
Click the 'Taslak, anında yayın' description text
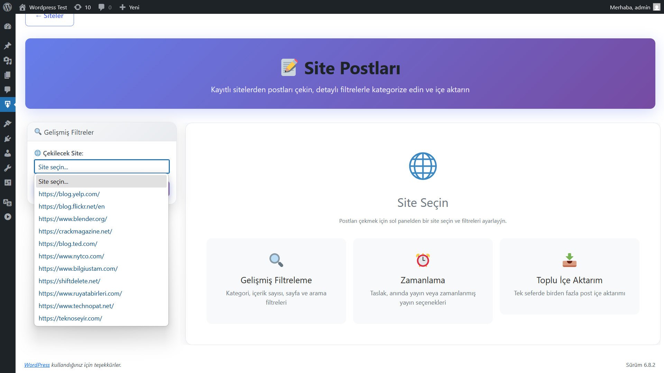[423, 298]
